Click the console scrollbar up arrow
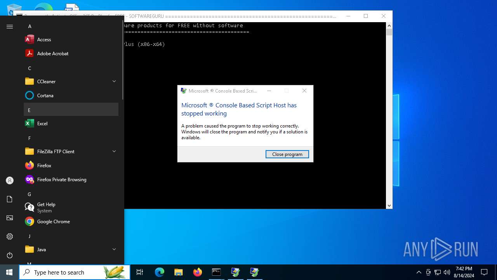The height and width of the screenshot is (280, 497). click(x=389, y=26)
